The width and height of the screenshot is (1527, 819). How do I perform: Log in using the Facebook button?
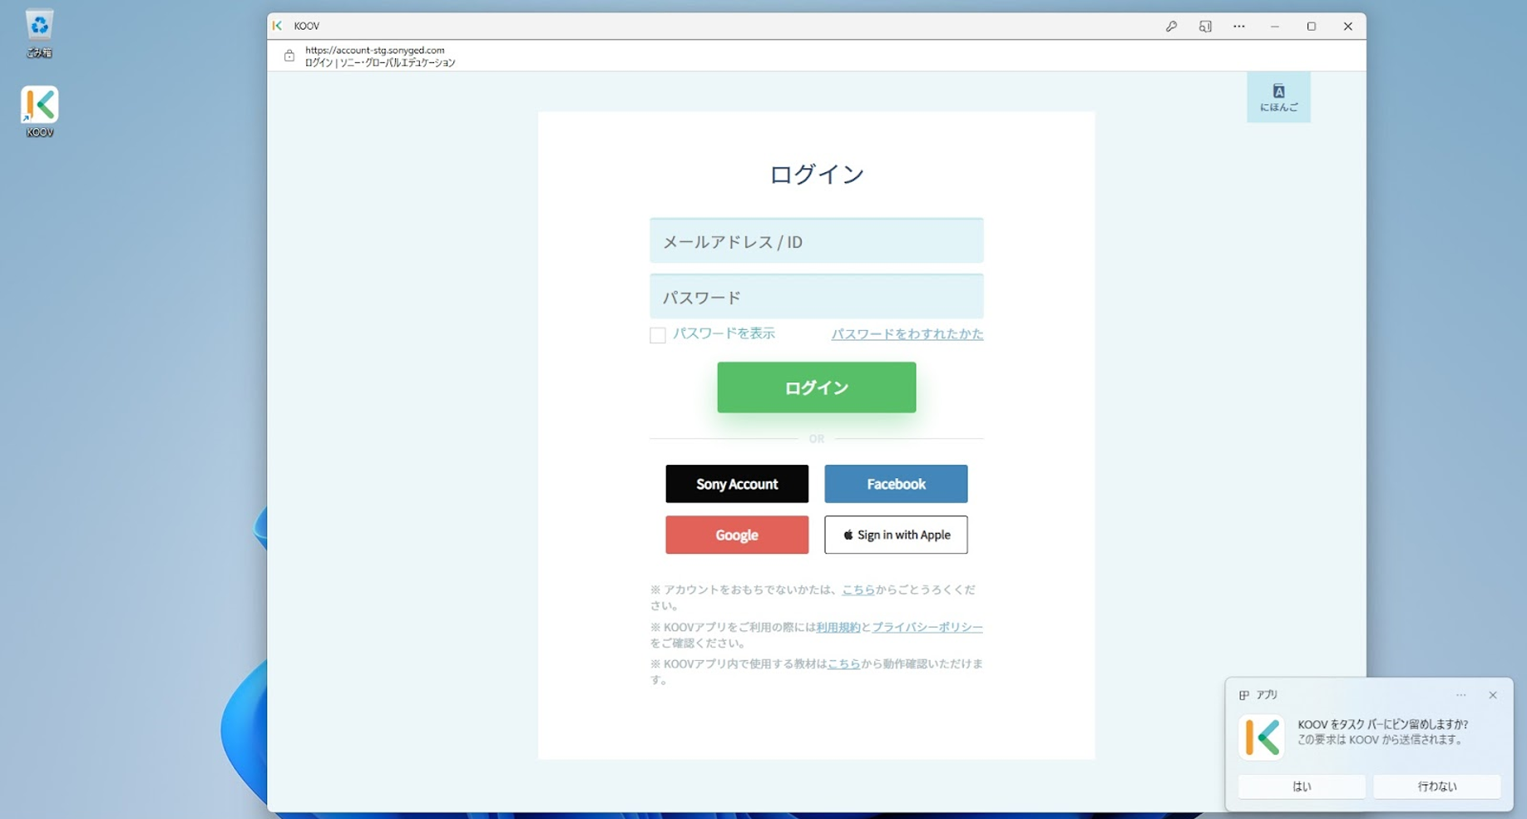coord(895,483)
